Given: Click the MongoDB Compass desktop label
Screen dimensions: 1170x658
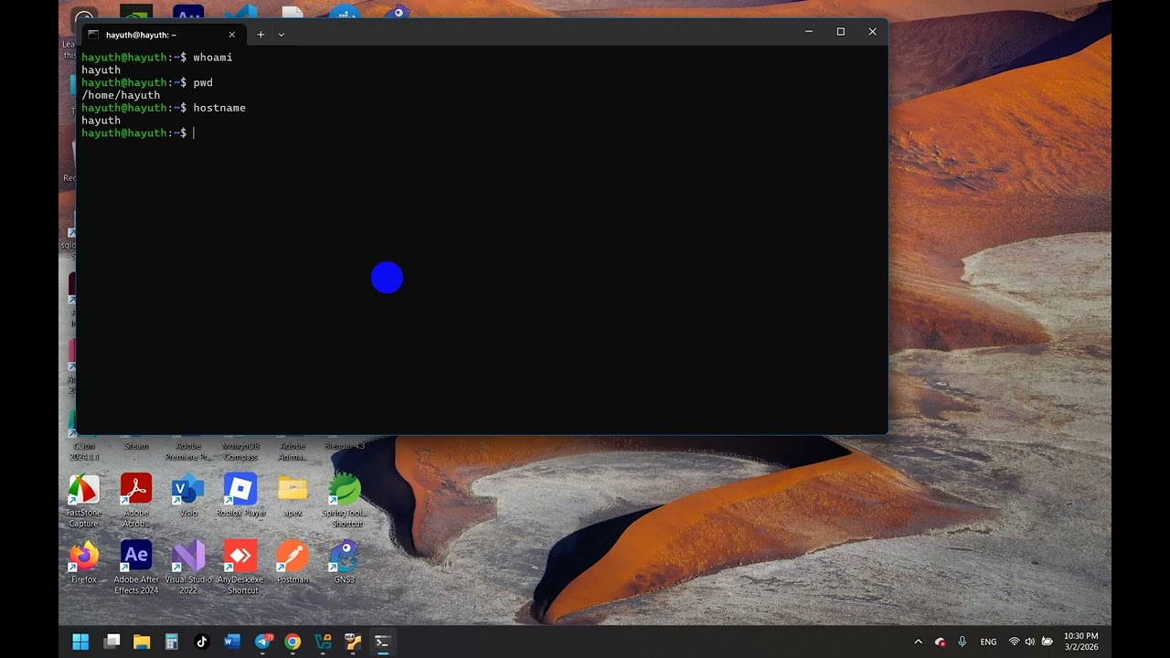Looking at the screenshot, I should pyautogui.click(x=240, y=451).
